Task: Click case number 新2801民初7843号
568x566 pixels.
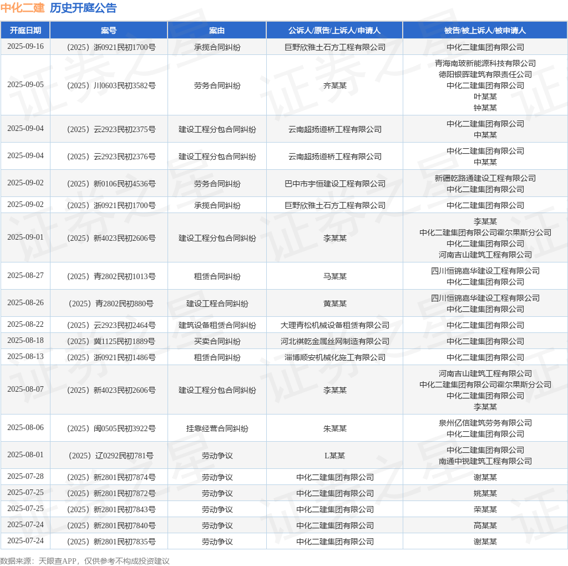Action: point(111,510)
